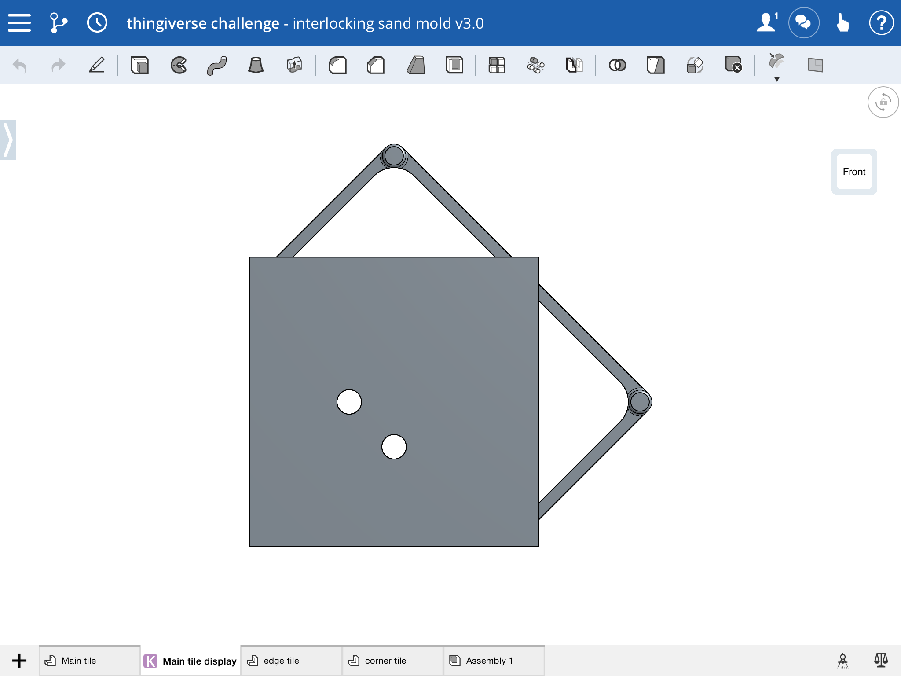Click the Front face of view cube
The image size is (901, 676).
[x=854, y=172]
